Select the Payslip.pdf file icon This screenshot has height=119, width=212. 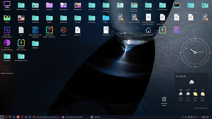coord(106,31)
